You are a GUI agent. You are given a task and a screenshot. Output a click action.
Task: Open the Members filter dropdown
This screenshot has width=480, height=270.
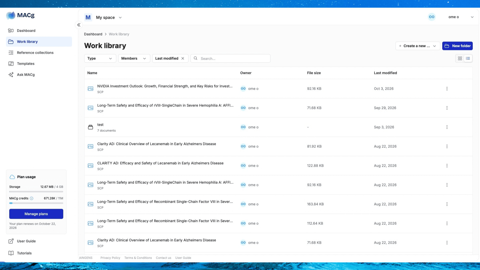click(134, 58)
